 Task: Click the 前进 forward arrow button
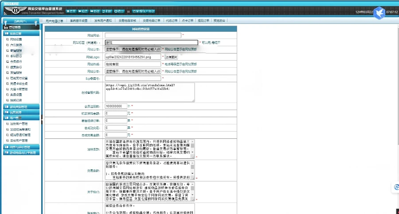click(94, 11)
